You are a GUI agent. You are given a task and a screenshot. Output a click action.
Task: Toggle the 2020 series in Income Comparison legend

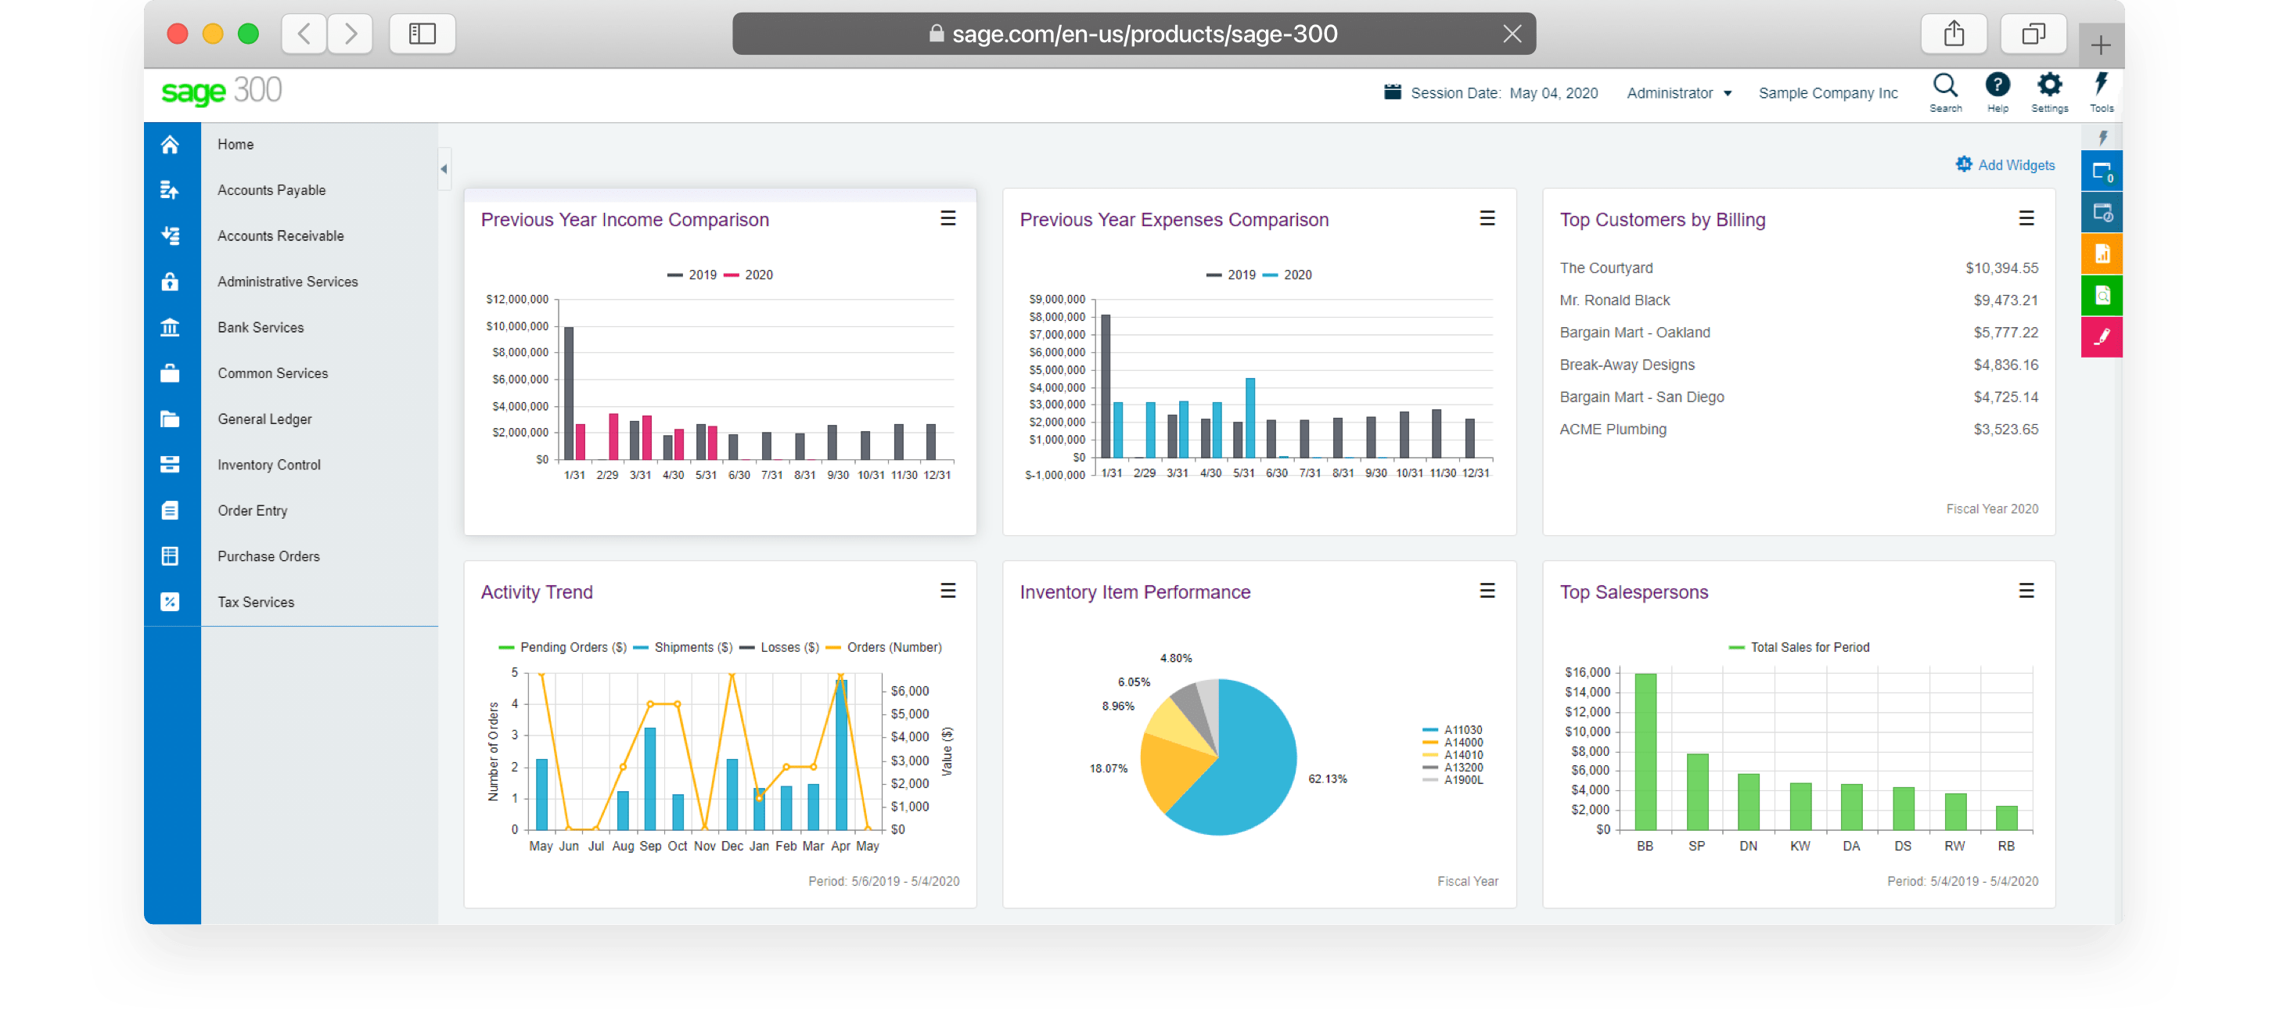point(757,275)
